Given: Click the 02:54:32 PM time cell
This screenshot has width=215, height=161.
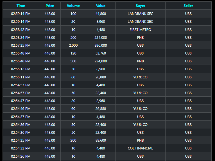Looking at the screenshot, I should 21,148.
